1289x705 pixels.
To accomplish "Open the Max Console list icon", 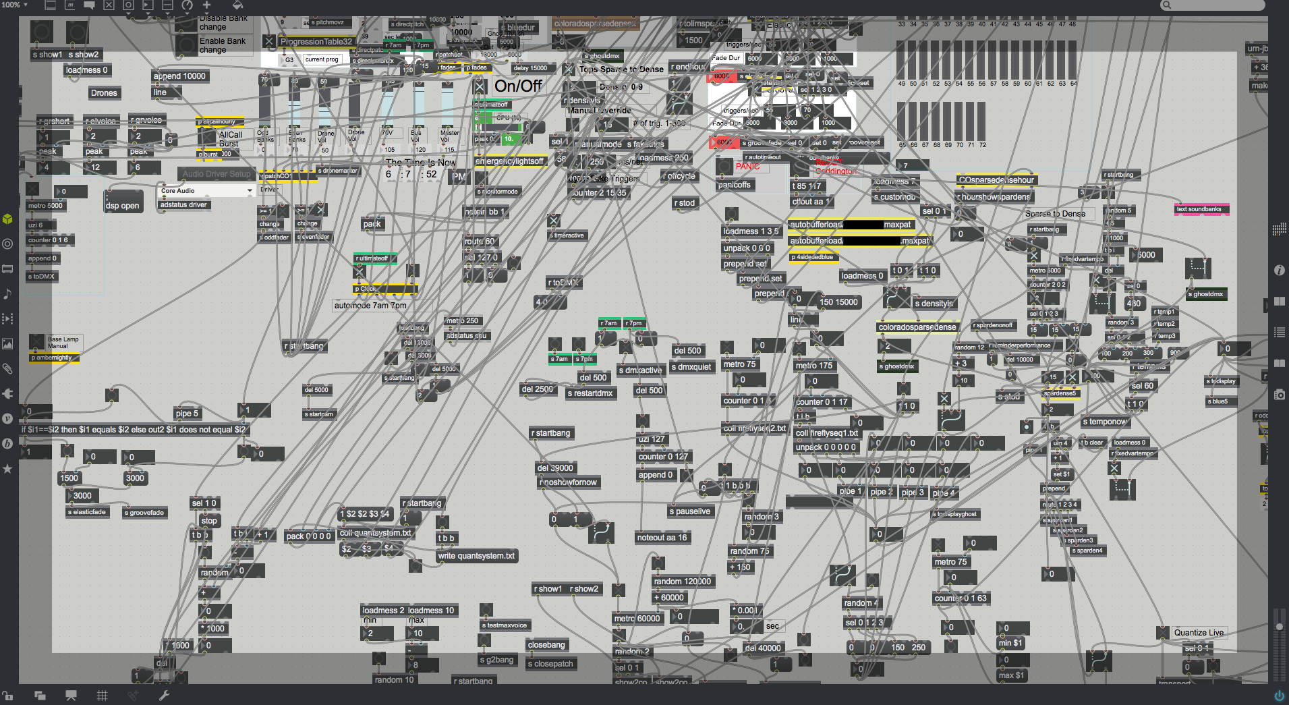I will 1279,332.
